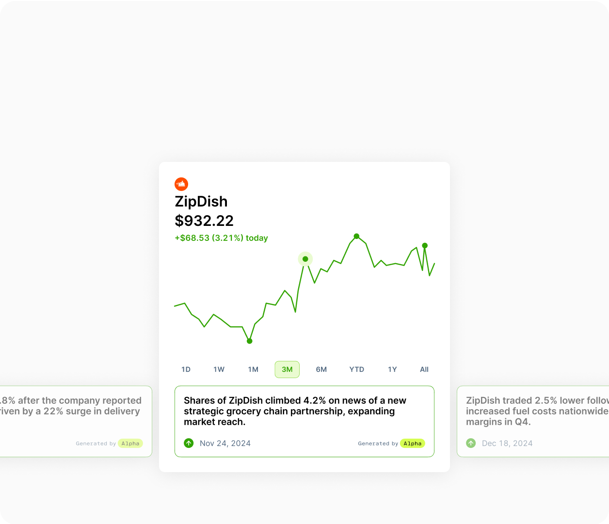Open the grocery chain partnership news card
The image size is (609, 524).
304,412
